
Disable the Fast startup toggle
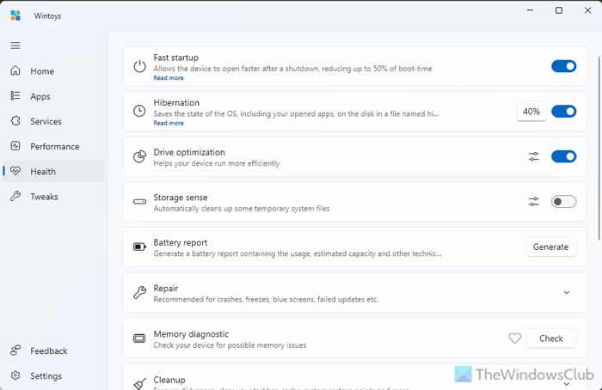point(563,66)
